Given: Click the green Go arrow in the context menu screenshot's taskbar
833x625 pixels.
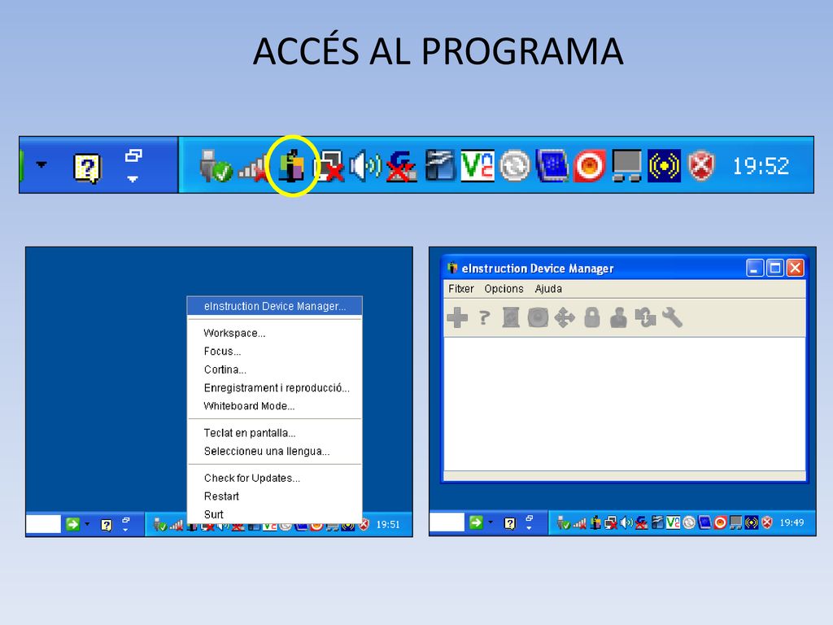Looking at the screenshot, I should click(72, 525).
